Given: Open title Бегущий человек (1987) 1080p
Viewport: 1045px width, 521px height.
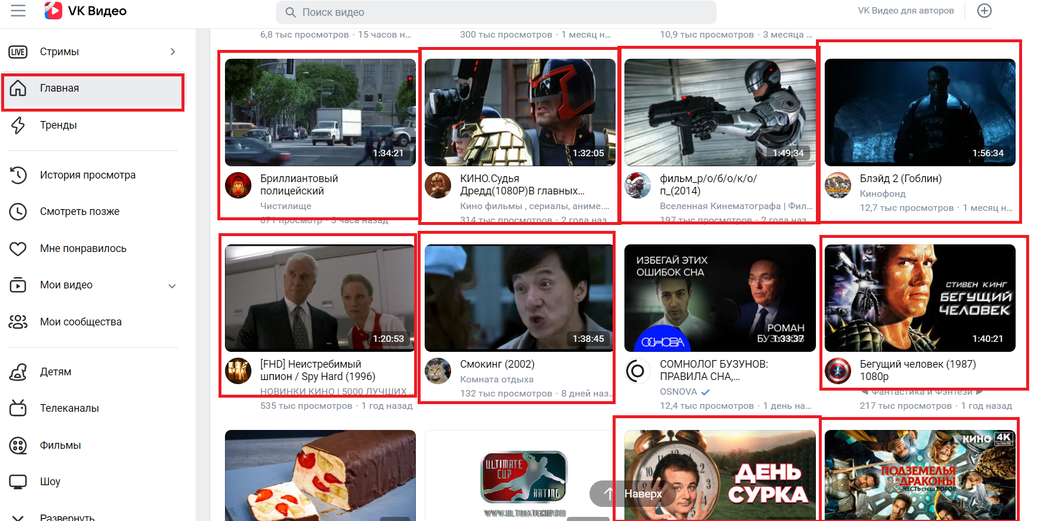Looking at the screenshot, I should (x=918, y=370).
